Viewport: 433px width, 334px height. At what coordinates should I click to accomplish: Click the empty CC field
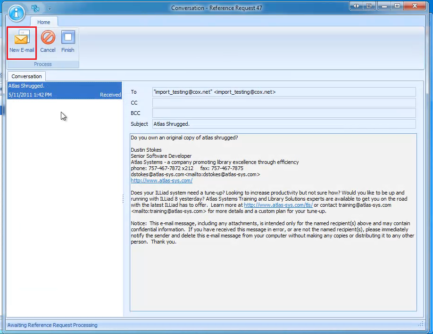(283, 102)
